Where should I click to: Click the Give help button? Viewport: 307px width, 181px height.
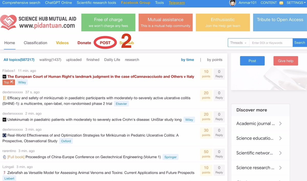pyautogui.click(x=286, y=61)
